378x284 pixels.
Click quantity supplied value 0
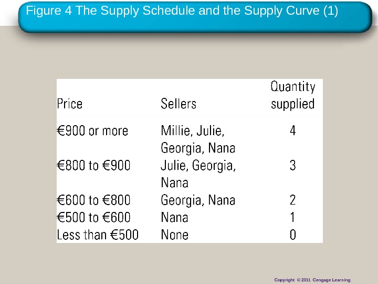pyautogui.click(x=293, y=235)
